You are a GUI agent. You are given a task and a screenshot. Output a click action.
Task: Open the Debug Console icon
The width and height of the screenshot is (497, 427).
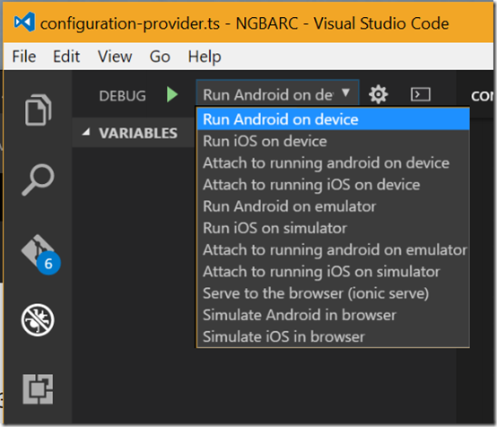[x=420, y=94]
